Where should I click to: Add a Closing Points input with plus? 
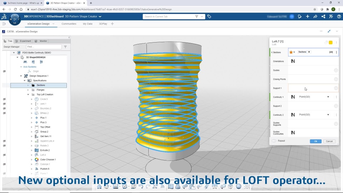point(336,79)
